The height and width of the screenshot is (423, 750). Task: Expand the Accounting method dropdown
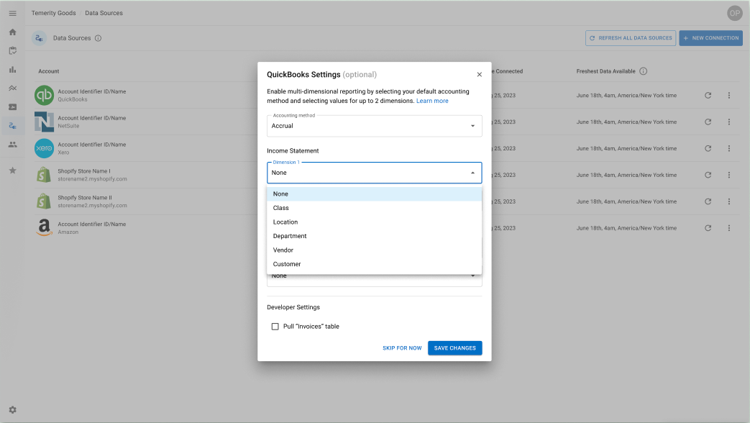[x=374, y=126]
